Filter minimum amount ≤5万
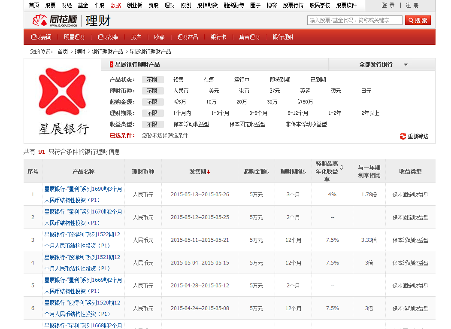 (179, 102)
